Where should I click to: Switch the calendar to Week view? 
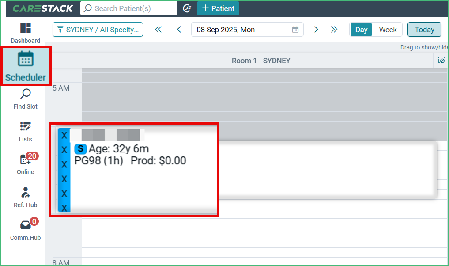(x=388, y=29)
